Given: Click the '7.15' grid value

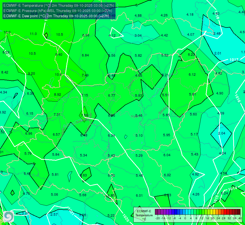Looking at the screenshot, I should (x=85, y=95).
